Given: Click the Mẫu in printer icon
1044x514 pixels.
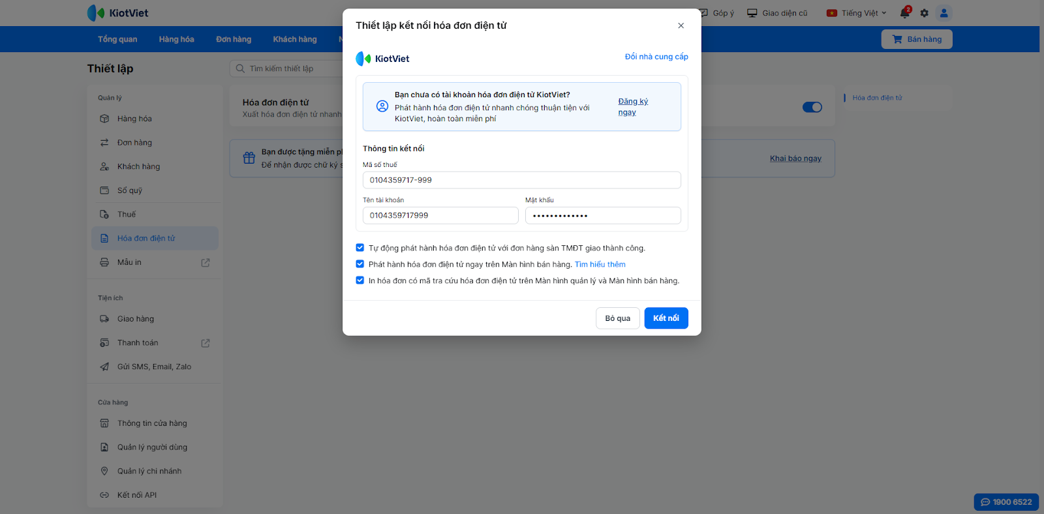Looking at the screenshot, I should [x=104, y=262].
